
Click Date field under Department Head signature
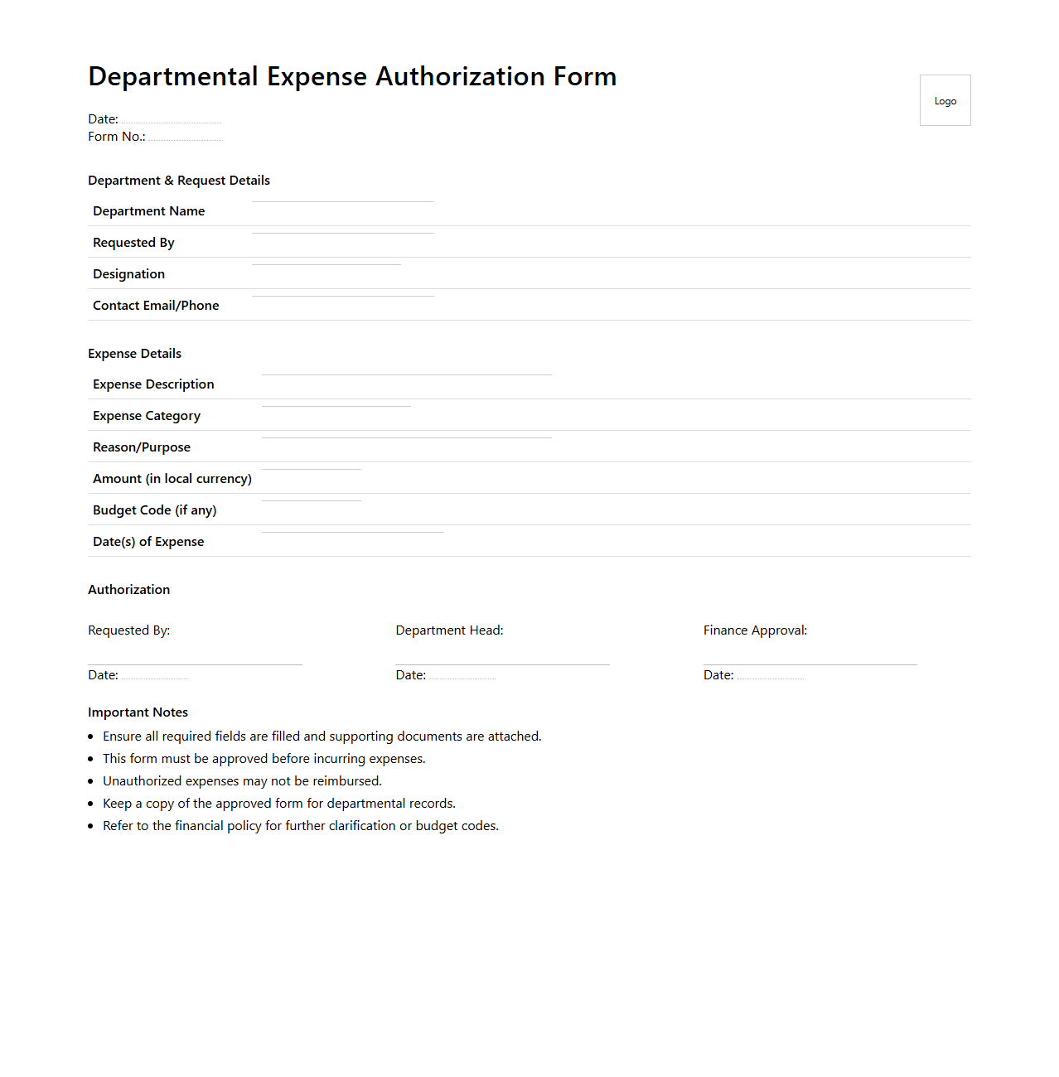pyautogui.click(x=462, y=674)
